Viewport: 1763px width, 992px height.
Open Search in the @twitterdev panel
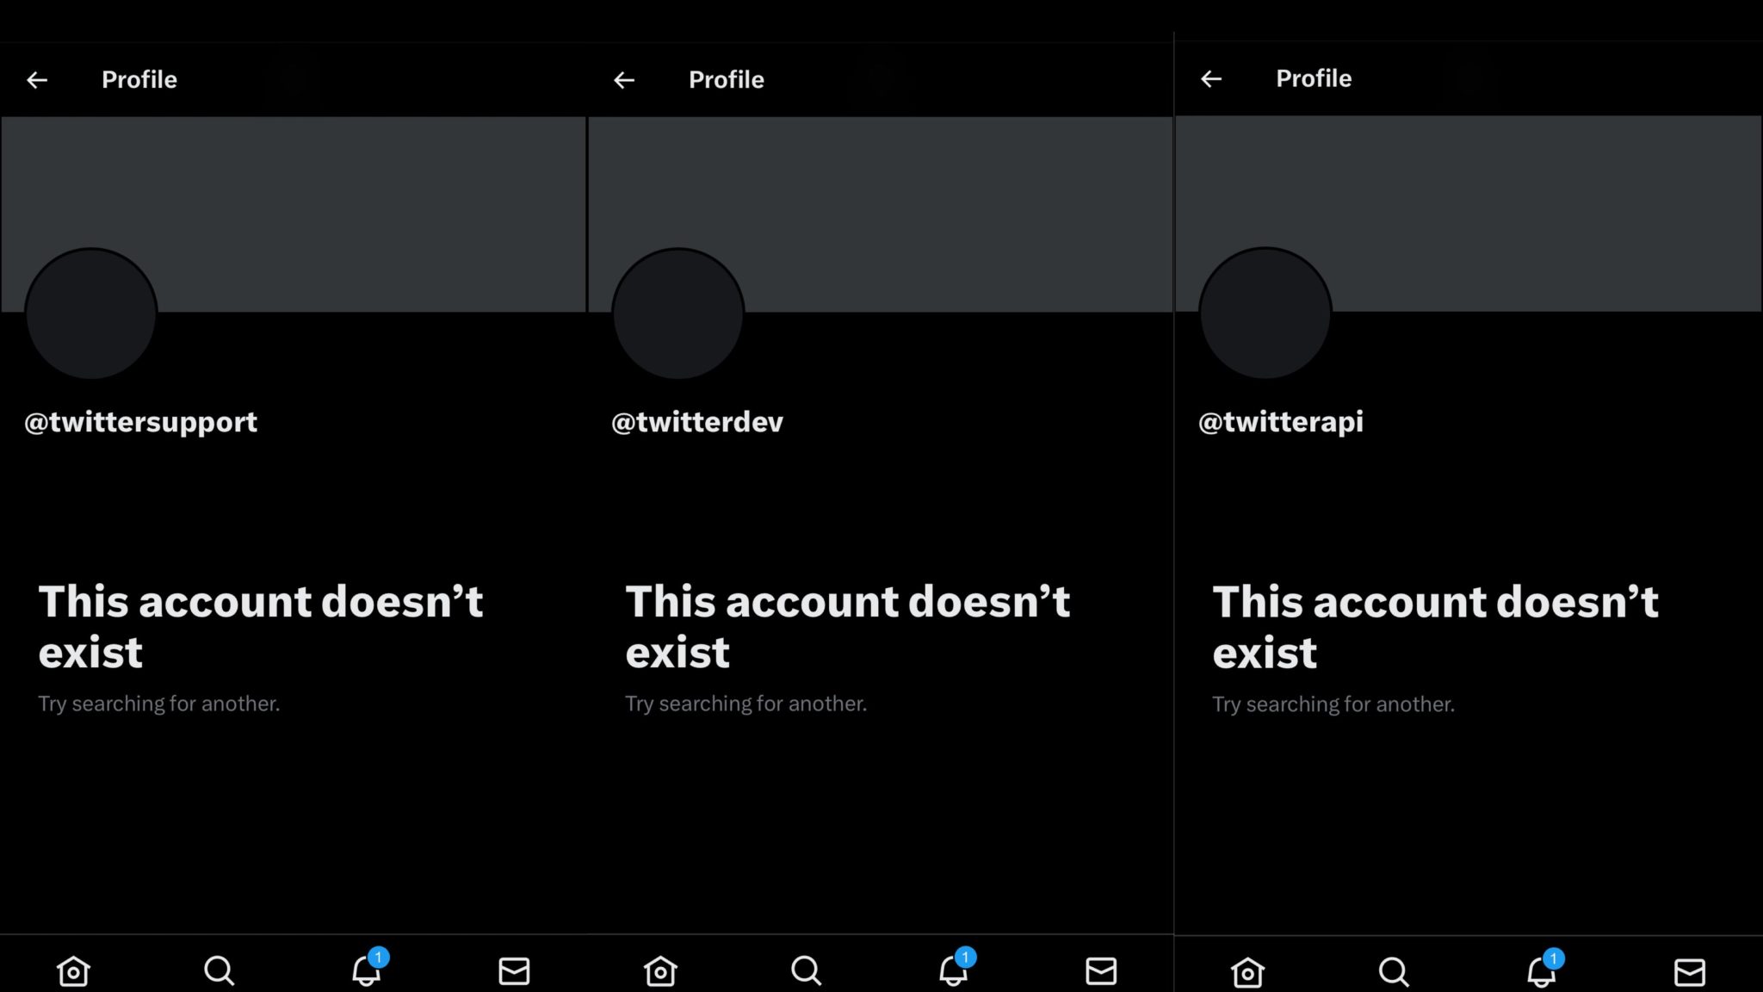807,970
